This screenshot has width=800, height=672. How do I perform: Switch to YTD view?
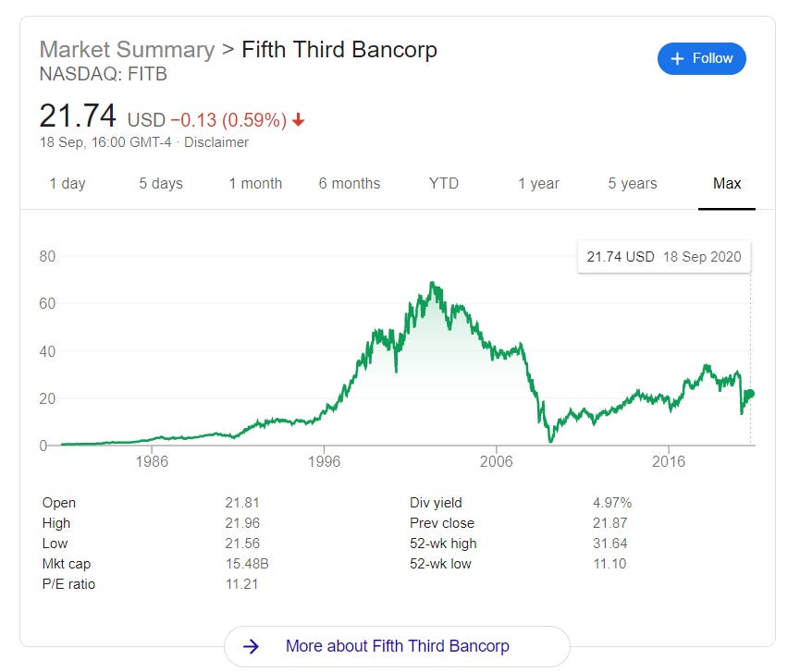[x=444, y=183]
